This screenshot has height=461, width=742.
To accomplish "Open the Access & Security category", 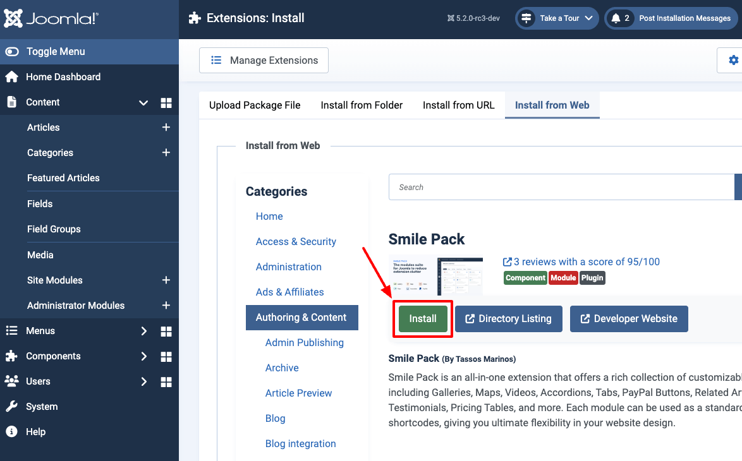I will coord(296,242).
